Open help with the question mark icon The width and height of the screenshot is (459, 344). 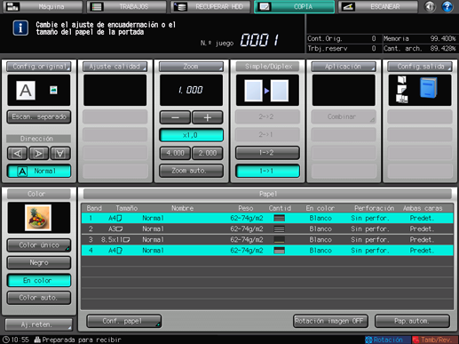click(x=447, y=6)
